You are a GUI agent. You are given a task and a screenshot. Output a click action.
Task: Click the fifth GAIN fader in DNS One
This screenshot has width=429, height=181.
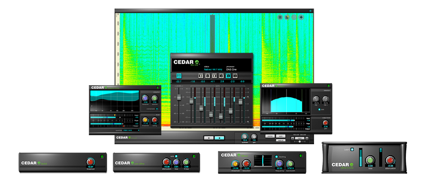click(x=231, y=110)
